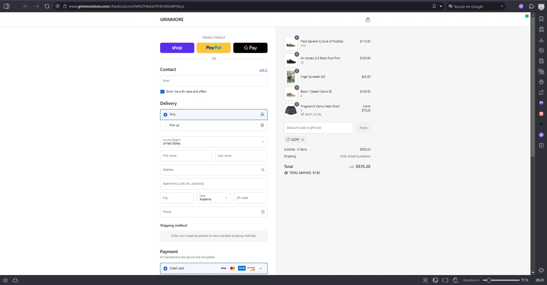Click the phone field help icon
Image resolution: width=547 pixels, height=285 pixels.
(x=263, y=212)
